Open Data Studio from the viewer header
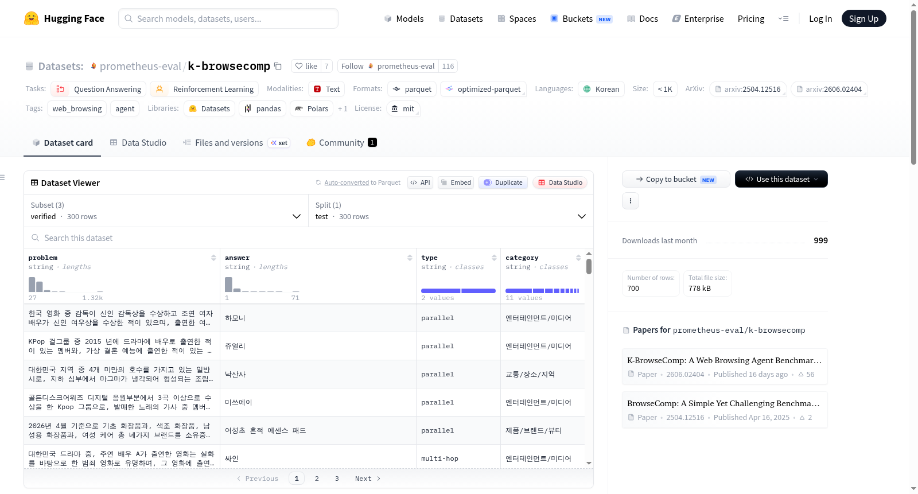Viewport: 918px width, 494px height. click(560, 182)
